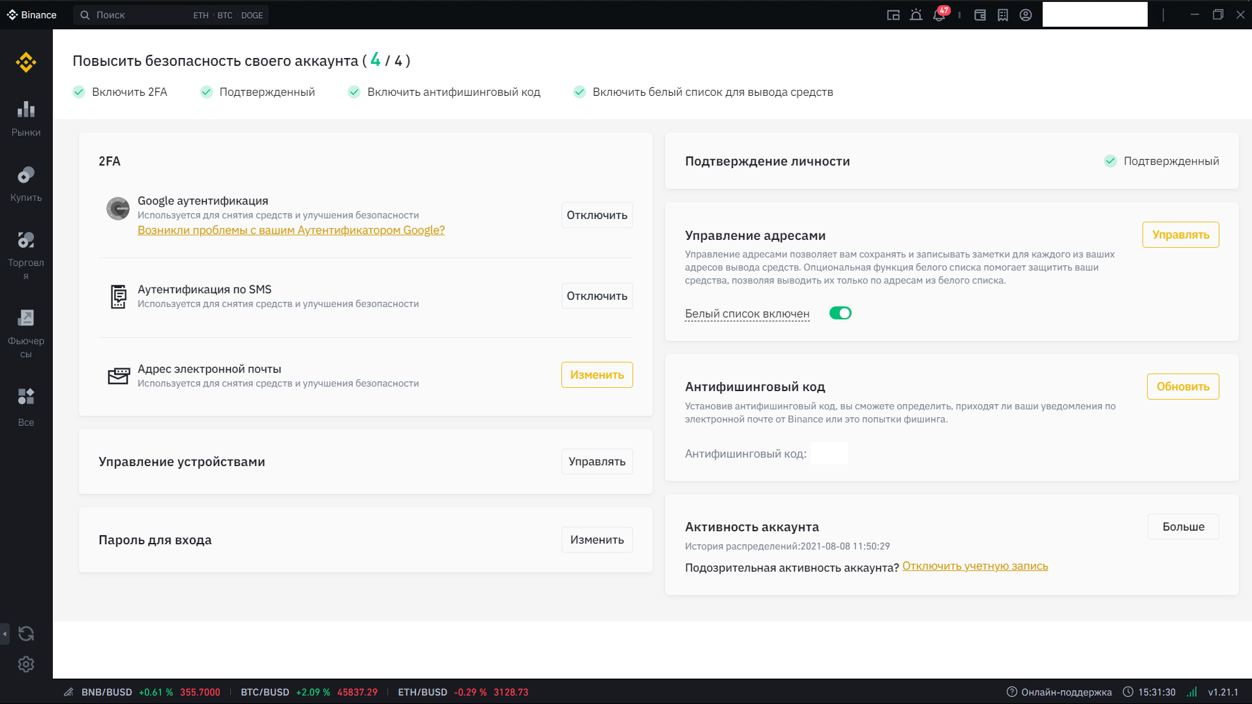Open the user profile icon
This screenshot has width=1252, height=704.
click(1026, 15)
